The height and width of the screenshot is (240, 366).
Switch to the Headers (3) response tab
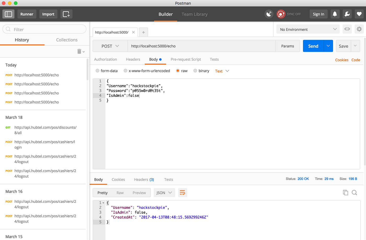point(144,179)
